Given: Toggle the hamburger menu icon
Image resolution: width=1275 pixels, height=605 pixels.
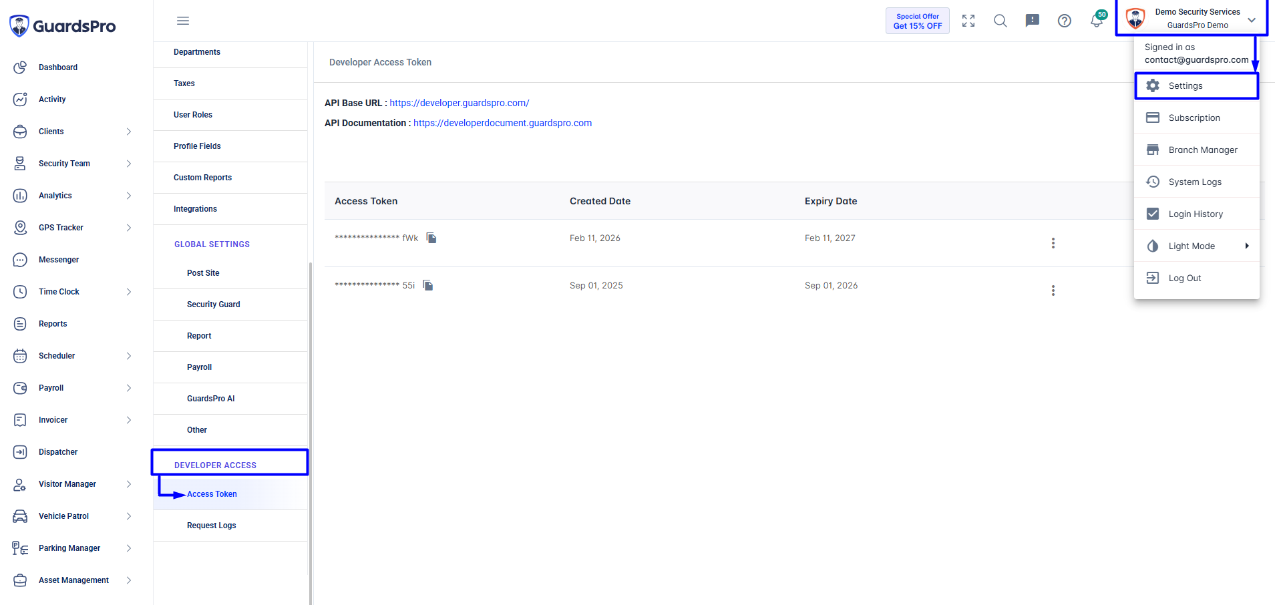Looking at the screenshot, I should (x=183, y=21).
